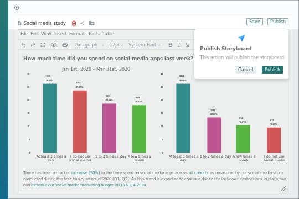Screen dimensions: 299x199
Task: Expand the System Font dropdown
Action: 145,45
